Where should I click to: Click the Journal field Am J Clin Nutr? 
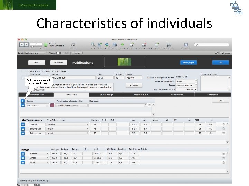click(x=73, y=77)
